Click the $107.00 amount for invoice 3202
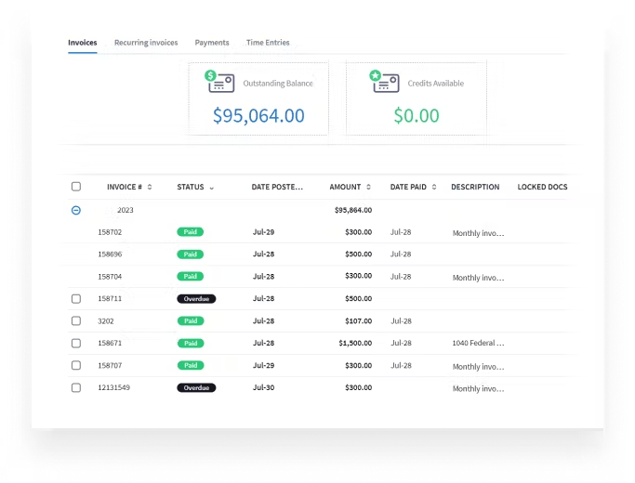This screenshot has width=635, height=483. [x=358, y=321]
